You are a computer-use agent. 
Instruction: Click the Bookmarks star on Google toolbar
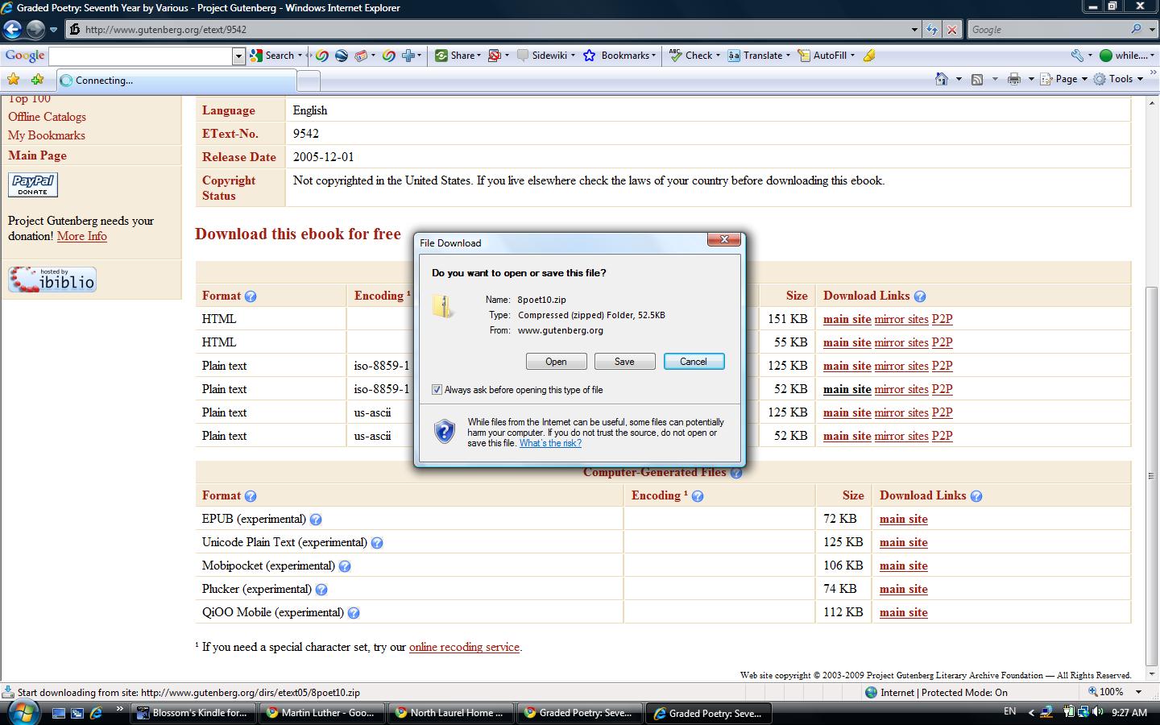[x=590, y=56]
